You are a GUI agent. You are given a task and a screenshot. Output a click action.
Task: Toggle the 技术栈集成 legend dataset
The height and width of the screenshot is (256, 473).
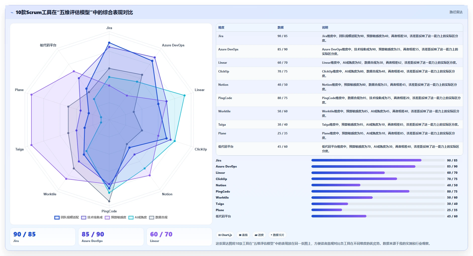click(x=92, y=217)
